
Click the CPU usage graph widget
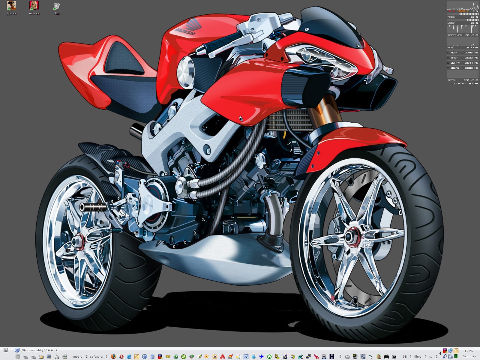tap(463, 6)
